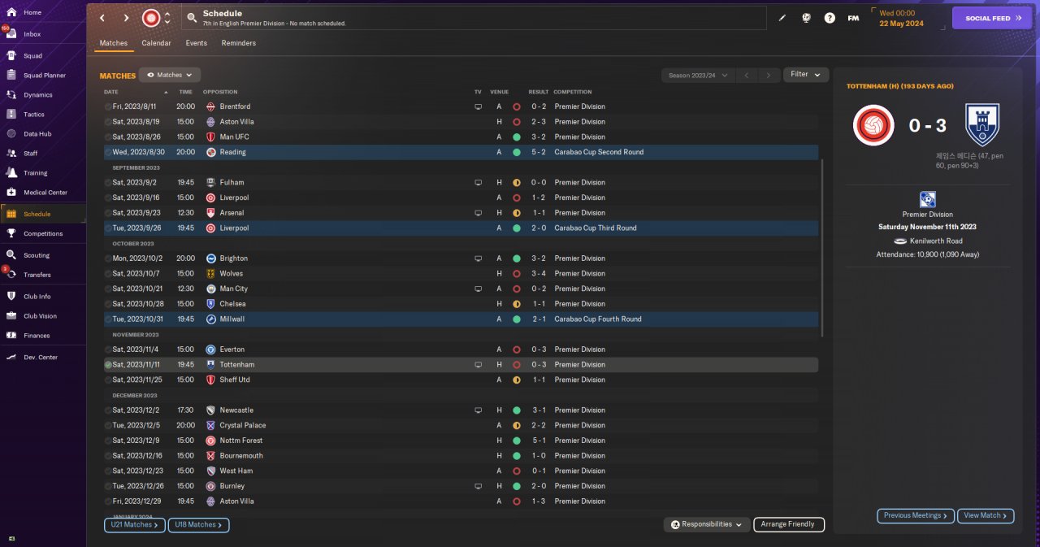1040x547 pixels.
Task: Open the Season 2023/24 dropdown
Action: pos(697,75)
